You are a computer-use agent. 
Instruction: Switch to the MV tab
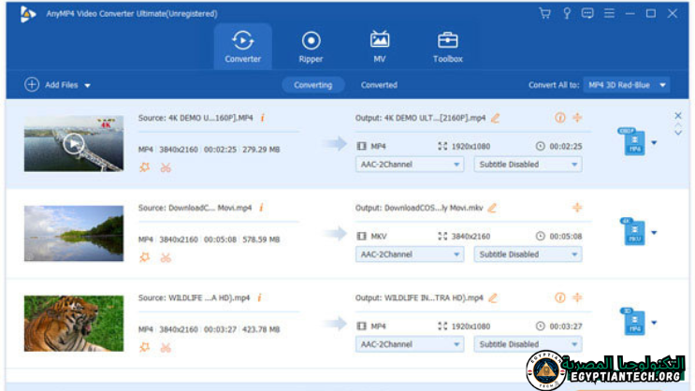coord(379,47)
